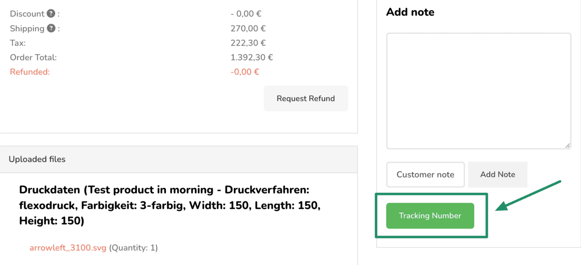The image size is (581, 265).
Task: Grab the note textarea resize handle
Action: 567,145
